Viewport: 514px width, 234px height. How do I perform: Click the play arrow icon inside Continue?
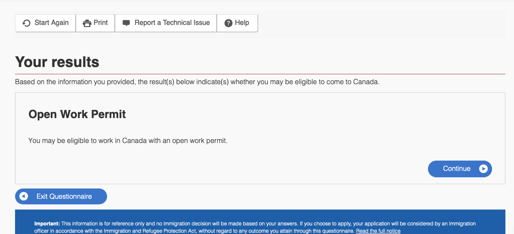483,169
